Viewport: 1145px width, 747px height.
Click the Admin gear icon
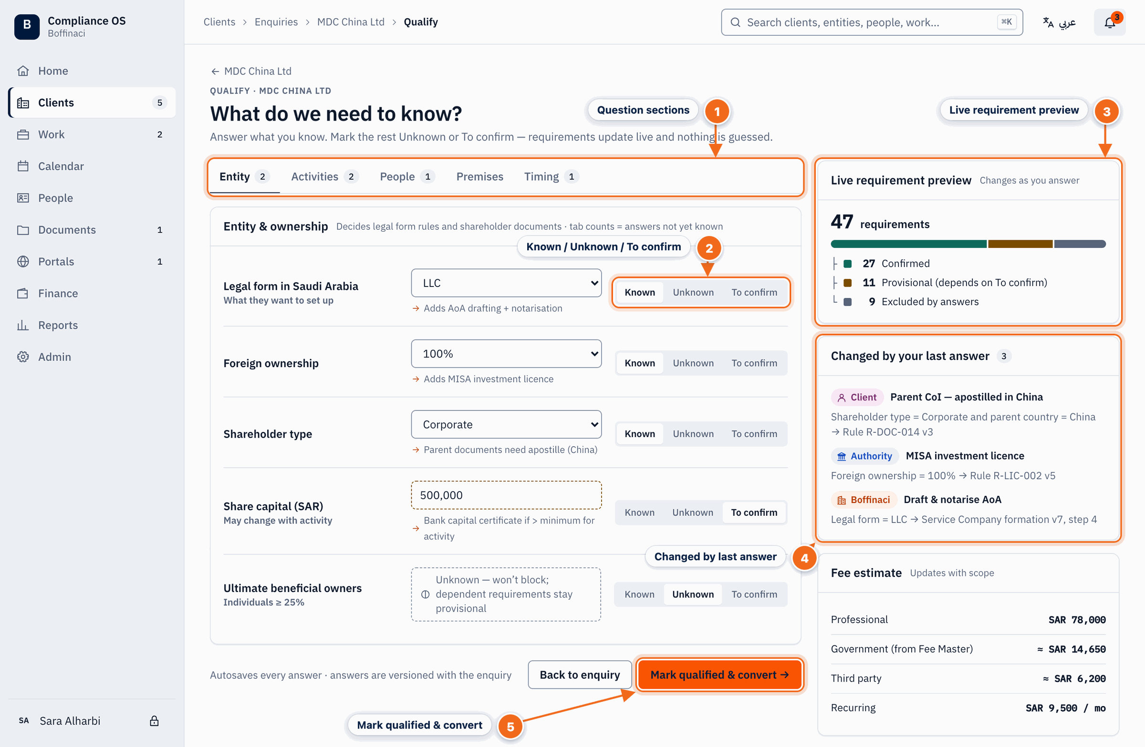[23, 356]
